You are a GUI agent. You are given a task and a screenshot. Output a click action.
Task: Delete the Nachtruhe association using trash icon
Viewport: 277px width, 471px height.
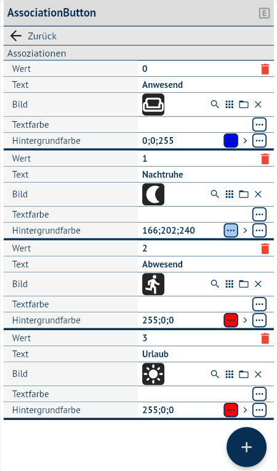pos(265,159)
